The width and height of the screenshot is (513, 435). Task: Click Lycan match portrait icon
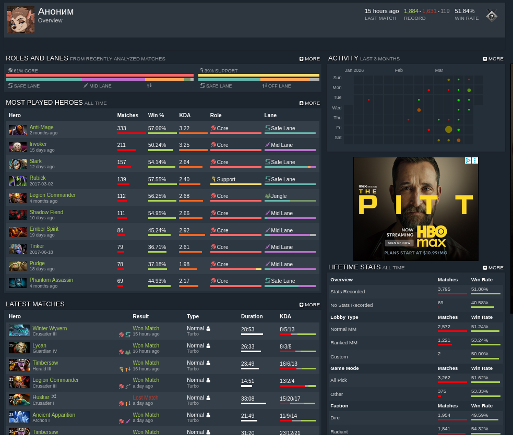click(x=19, y=347)
